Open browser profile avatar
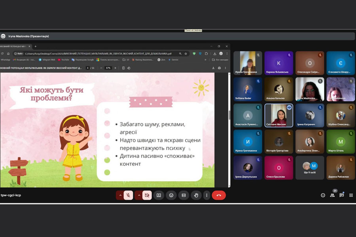The width and height of the screenshot is (356, 237). click(221, 54)
